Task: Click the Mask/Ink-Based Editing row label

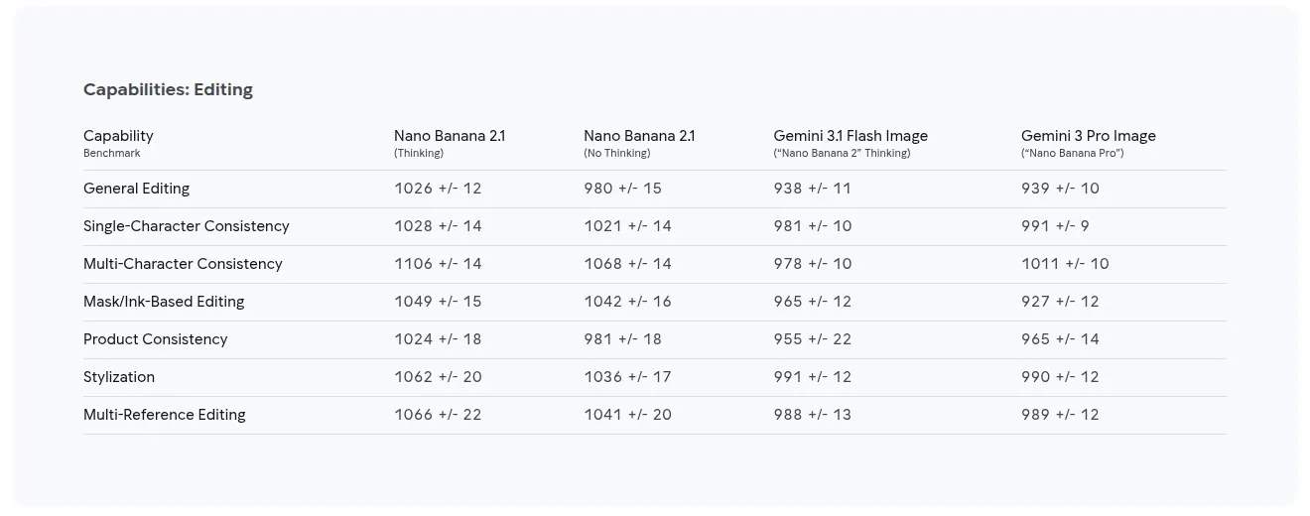Action: 164,302
